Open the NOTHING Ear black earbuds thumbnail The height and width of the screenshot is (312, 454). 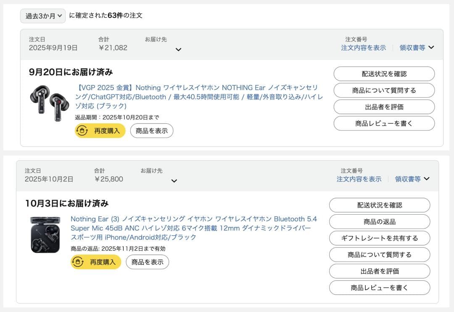(49, 103)
